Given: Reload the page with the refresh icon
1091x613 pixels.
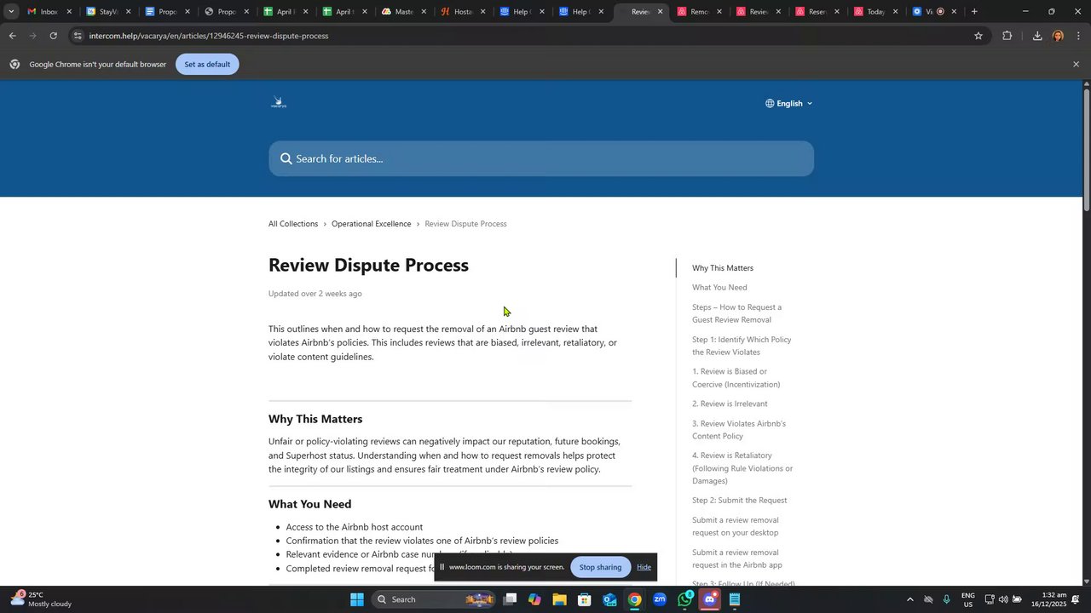Looking at the screenshot, I should click(53, 36).
